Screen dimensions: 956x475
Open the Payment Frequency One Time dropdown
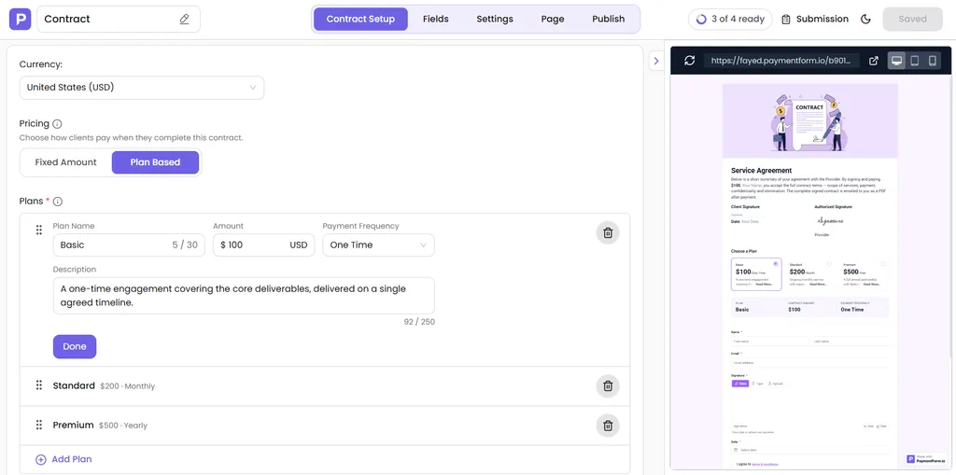(379, 245)
